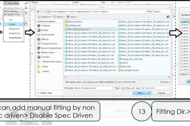Select End insert type
The image size is (190, 126).
(11, 20)
